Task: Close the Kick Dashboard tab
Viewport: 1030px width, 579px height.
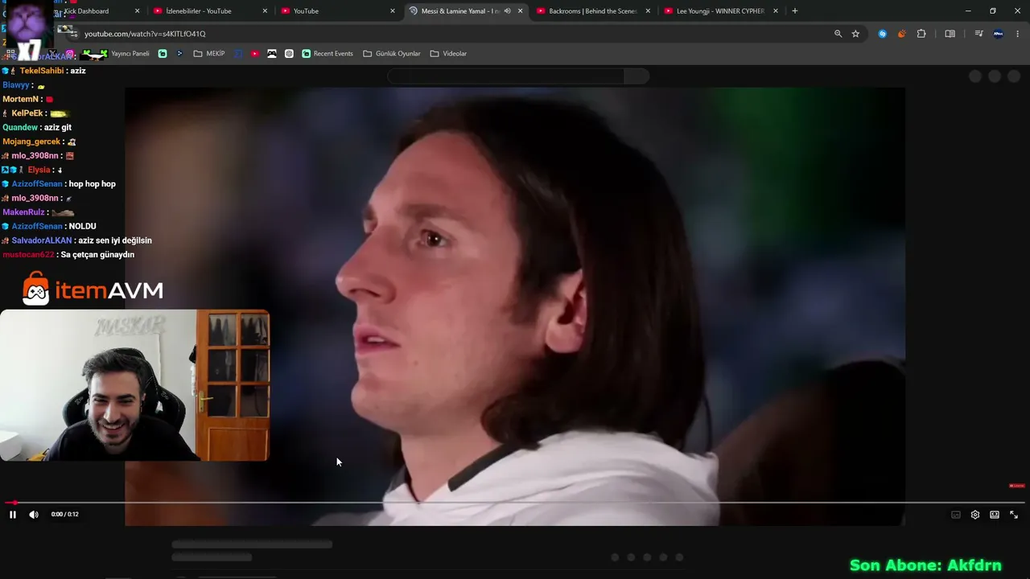Action: pyautogui.click(x=137, y=11)
